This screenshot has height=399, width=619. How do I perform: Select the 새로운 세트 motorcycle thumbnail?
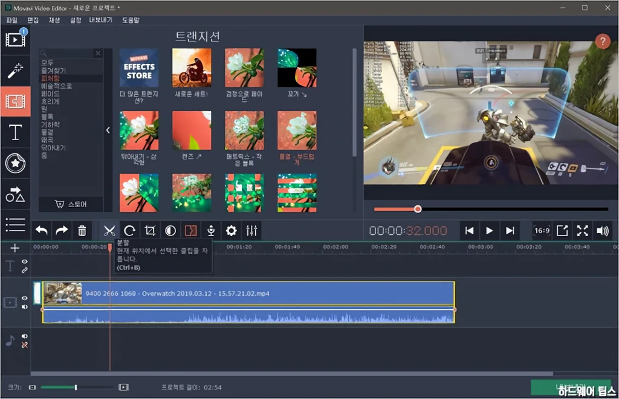192,68
